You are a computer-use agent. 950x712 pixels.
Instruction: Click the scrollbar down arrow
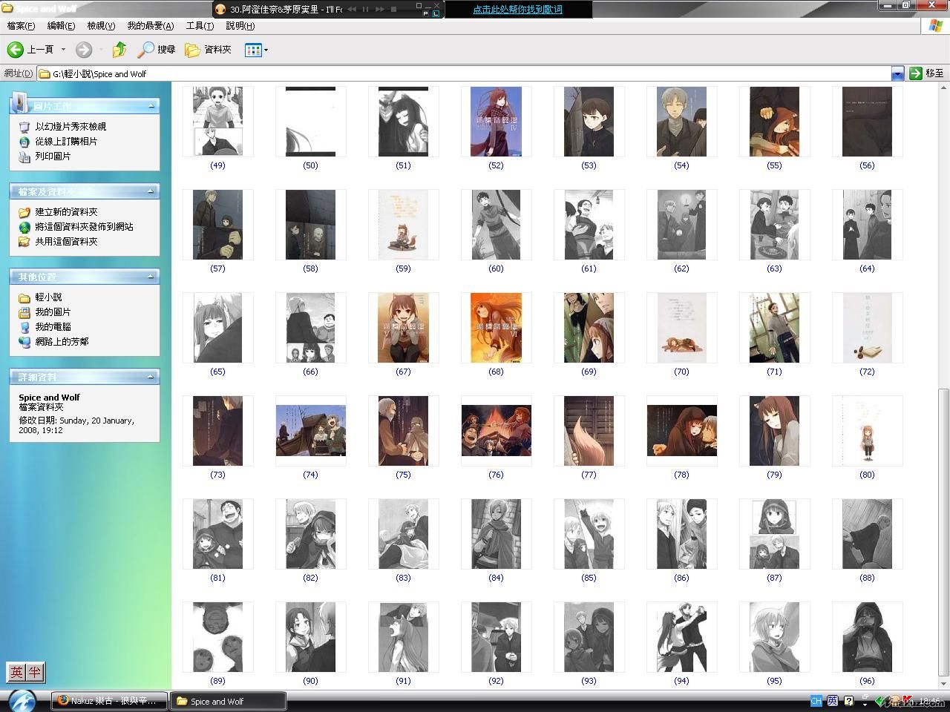point(943,683)
